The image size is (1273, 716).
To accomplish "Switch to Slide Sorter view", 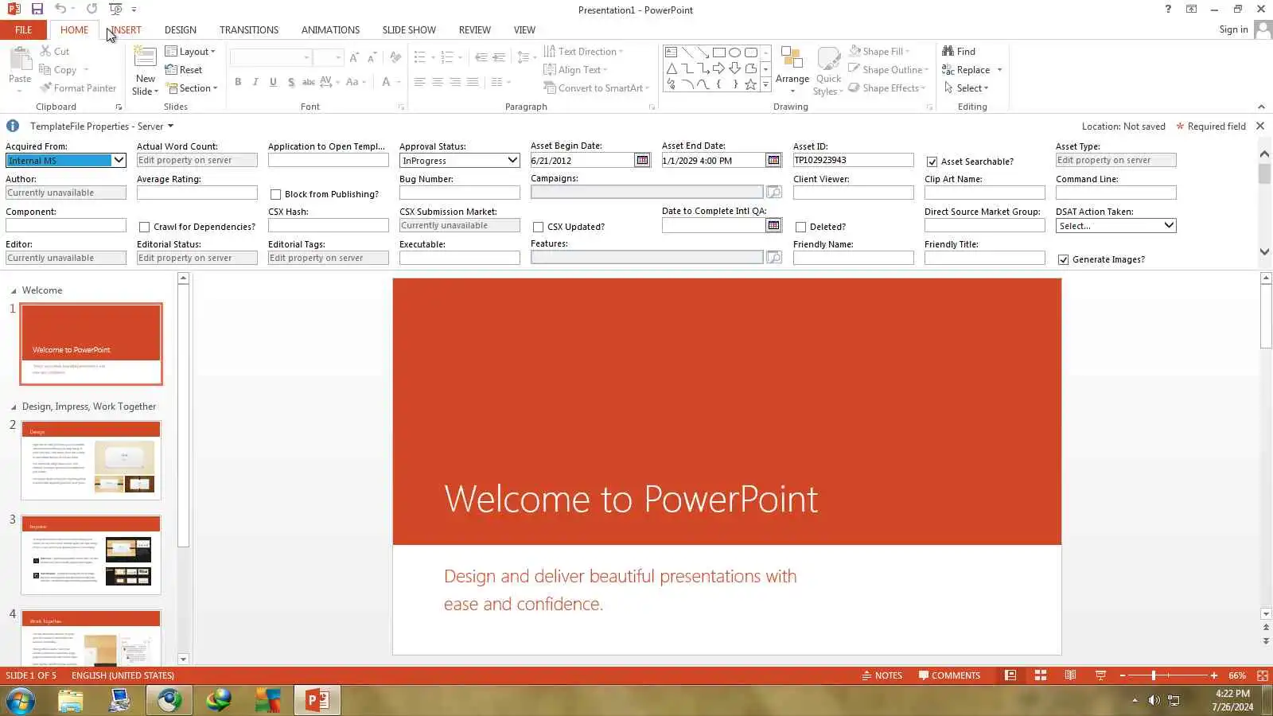I will (1040, 675).
